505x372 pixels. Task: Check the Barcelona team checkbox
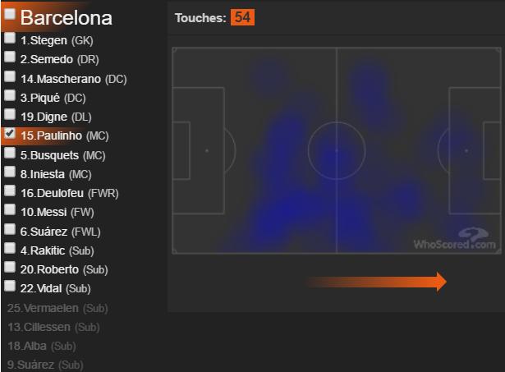9,14
